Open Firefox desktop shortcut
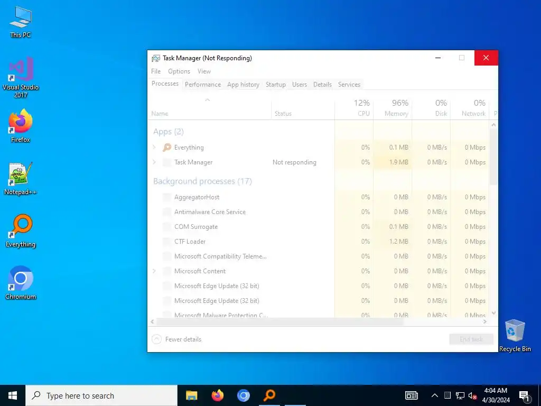This screenshot has width=541, height=406. coord(21,126)
